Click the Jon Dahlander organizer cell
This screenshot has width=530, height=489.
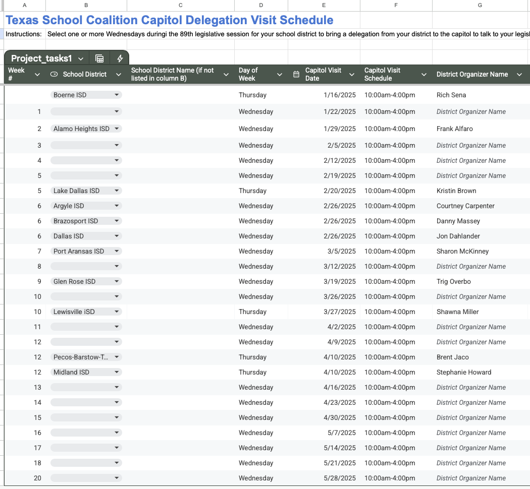click(x=481, y=236)
